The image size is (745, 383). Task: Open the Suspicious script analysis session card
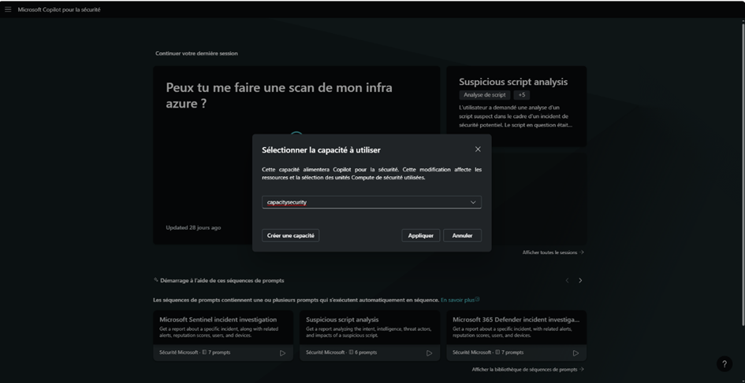516,106
